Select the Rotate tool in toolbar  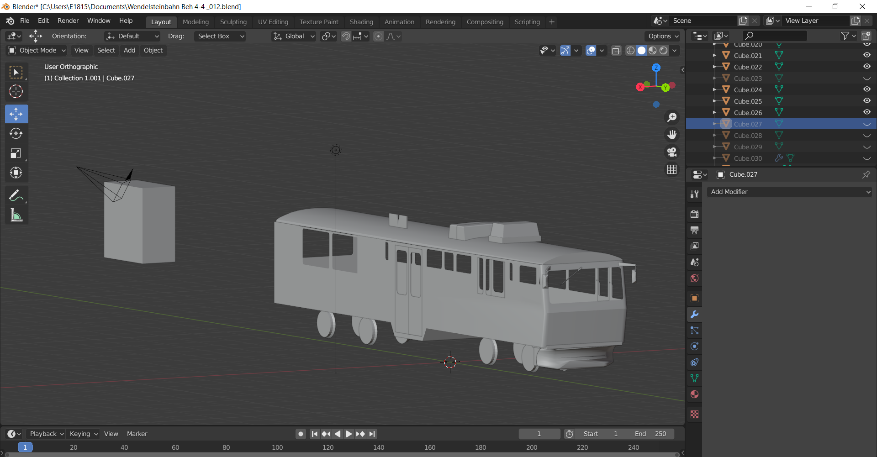click(x=16, y=133)
